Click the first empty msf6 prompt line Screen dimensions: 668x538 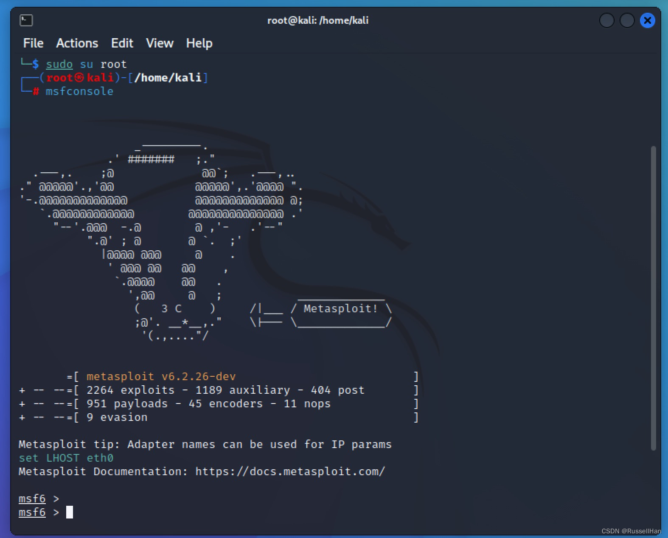point(39,499)
